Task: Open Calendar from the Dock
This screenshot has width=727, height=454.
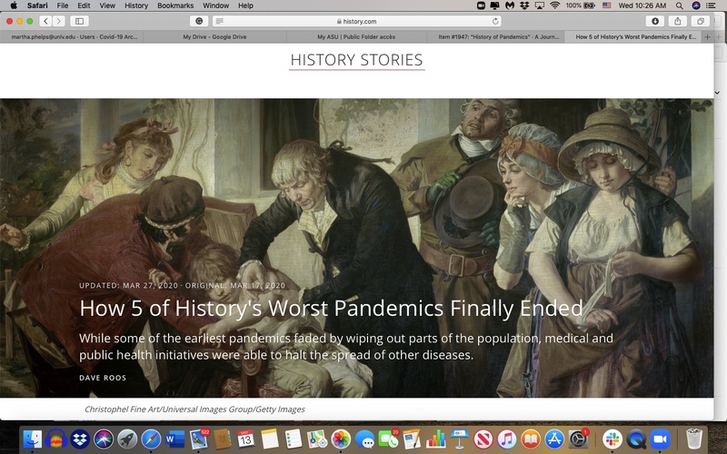Action: click(245, 439)
